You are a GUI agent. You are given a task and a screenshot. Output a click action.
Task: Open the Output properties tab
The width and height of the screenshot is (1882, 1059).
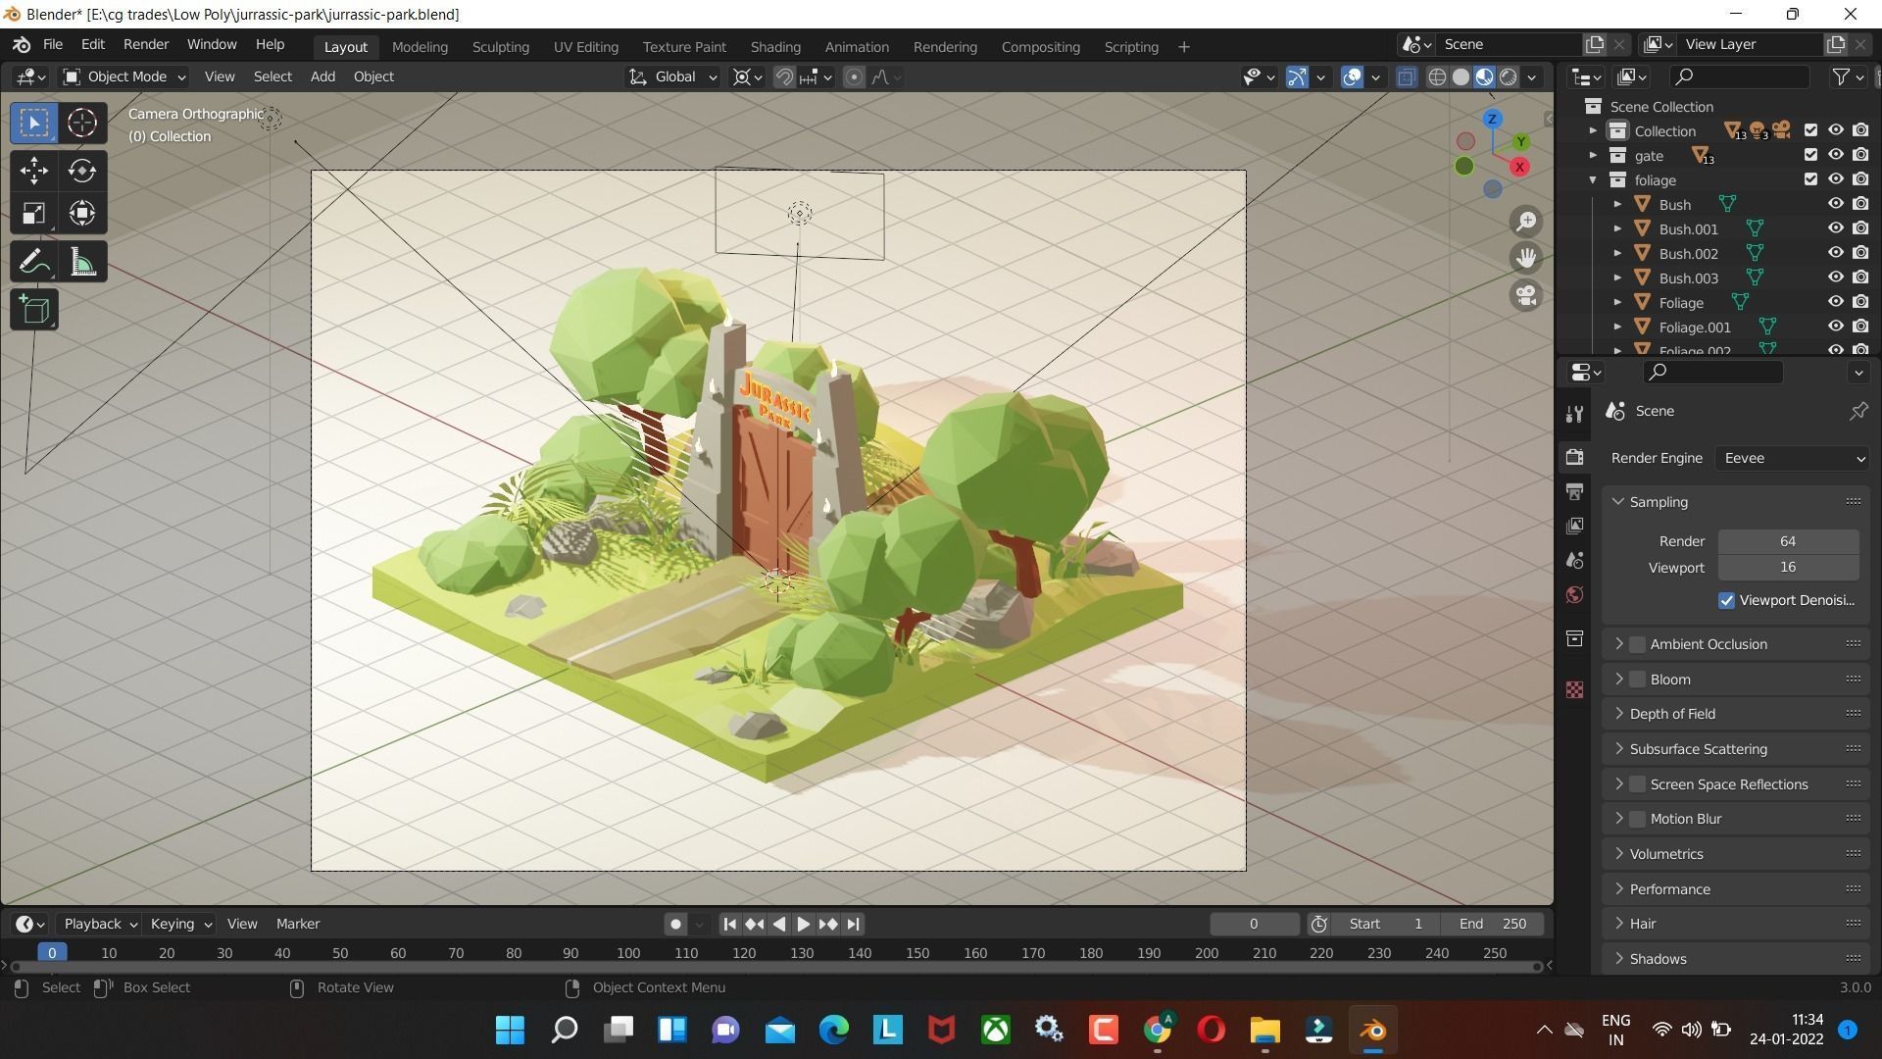(x=1575, y=491)
